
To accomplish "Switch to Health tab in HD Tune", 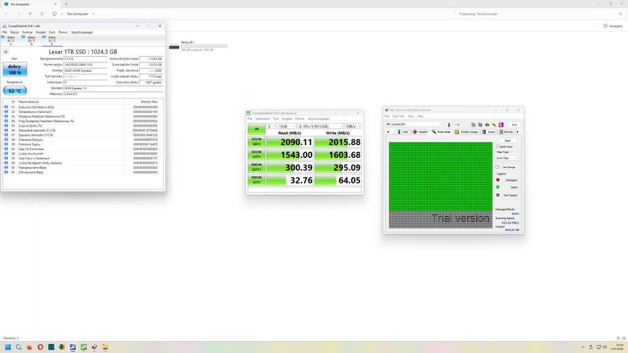I will [420, 132].
